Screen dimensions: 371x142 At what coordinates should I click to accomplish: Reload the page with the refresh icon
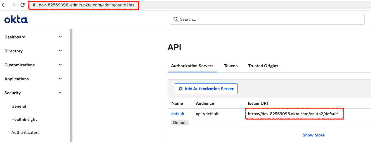click(x=22, y=5)
